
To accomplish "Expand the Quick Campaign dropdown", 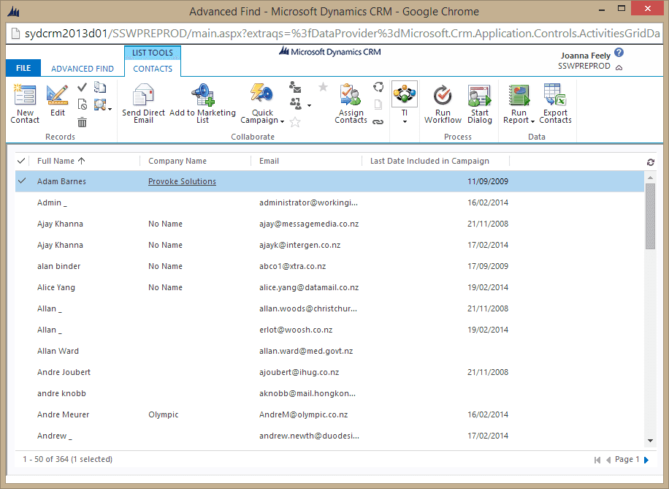I will pos(282,121).
